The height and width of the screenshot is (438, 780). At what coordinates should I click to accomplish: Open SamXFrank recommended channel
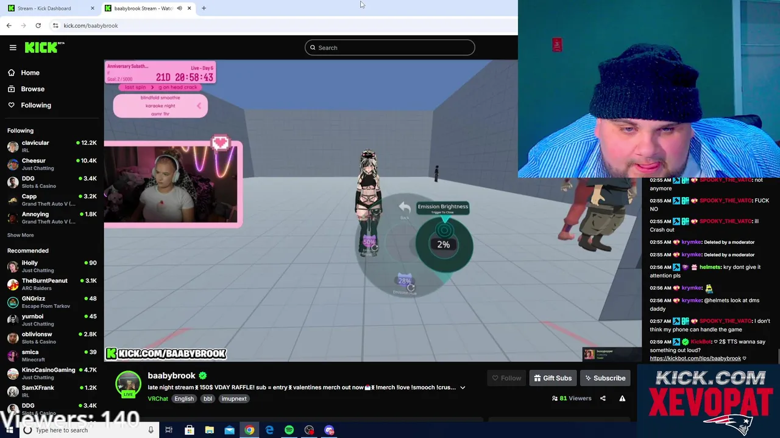pyautogui.click(x=52, y=391)
